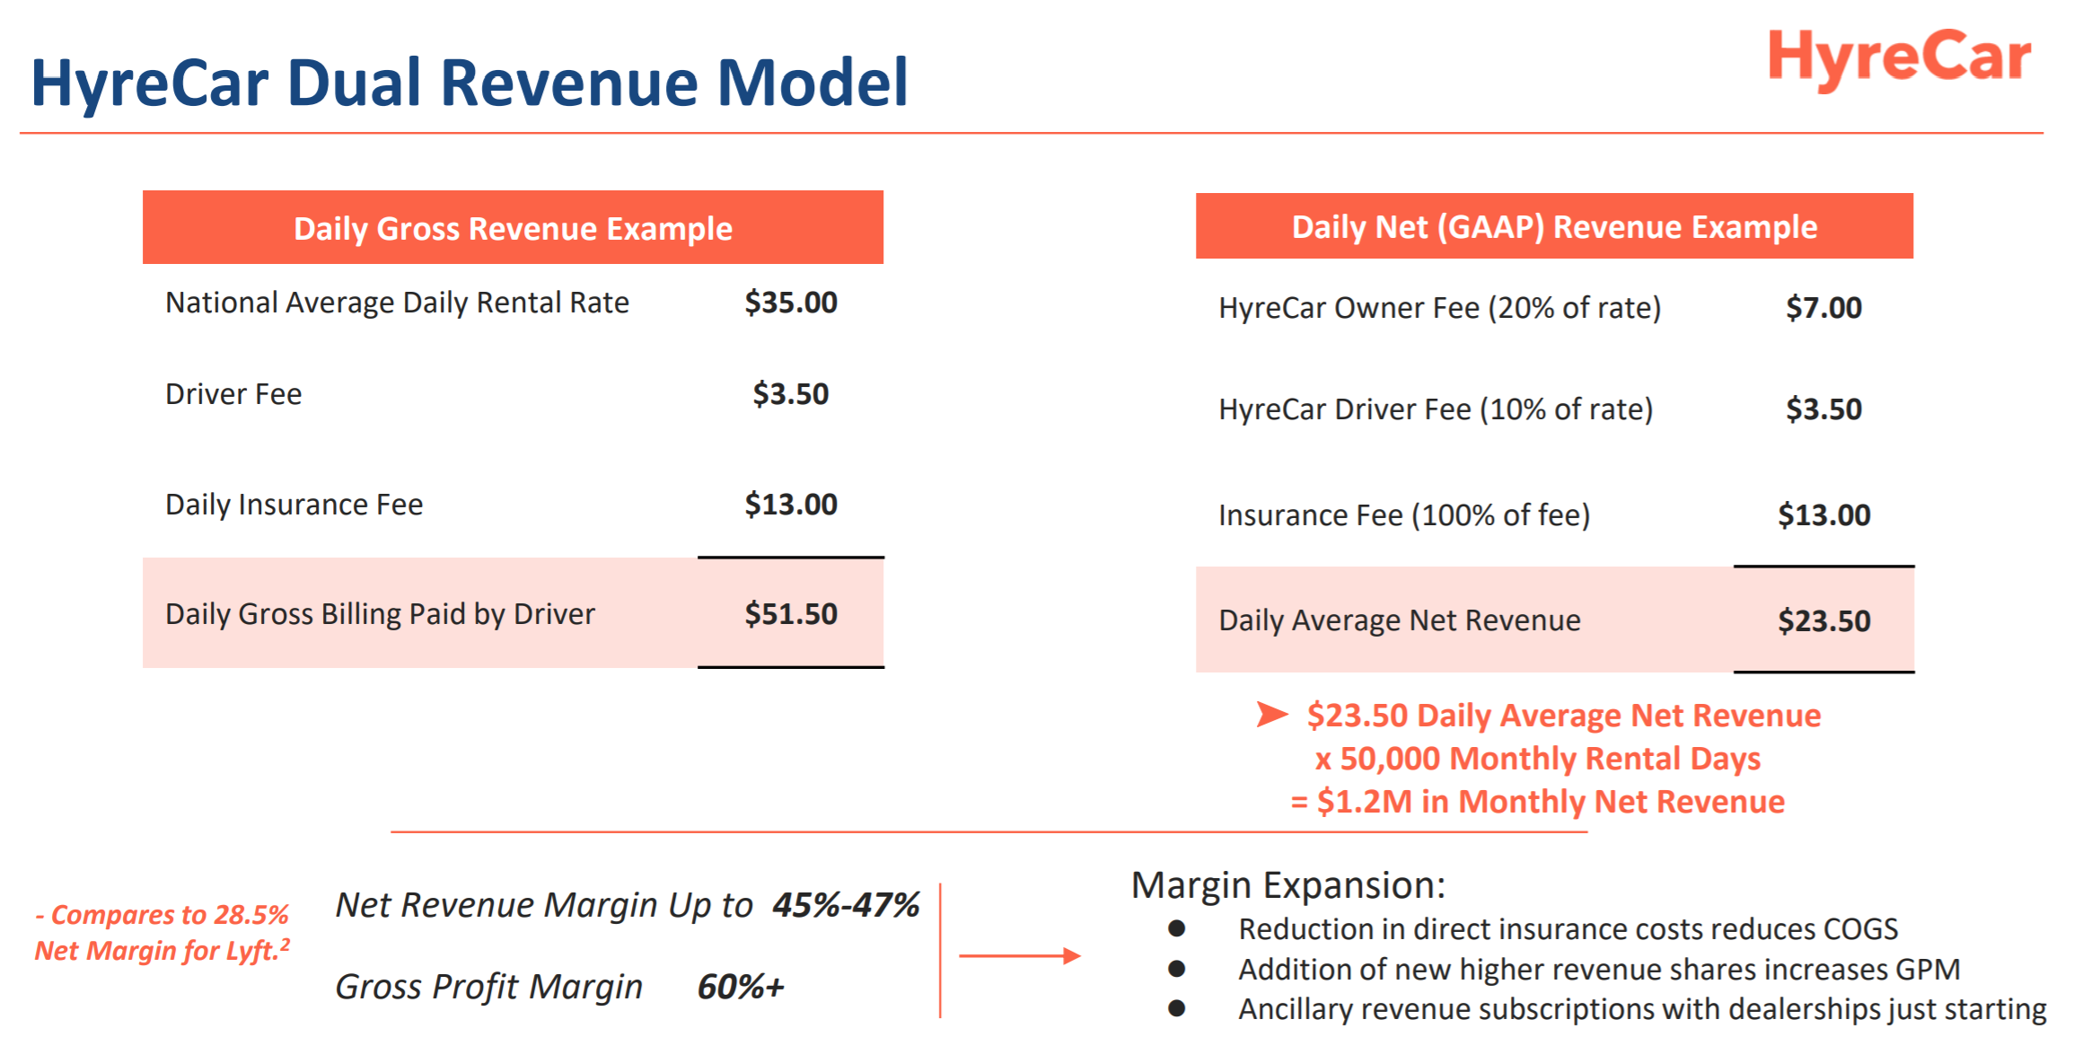Select the '45%-47%' margin figure

click(x=846, y=905)
